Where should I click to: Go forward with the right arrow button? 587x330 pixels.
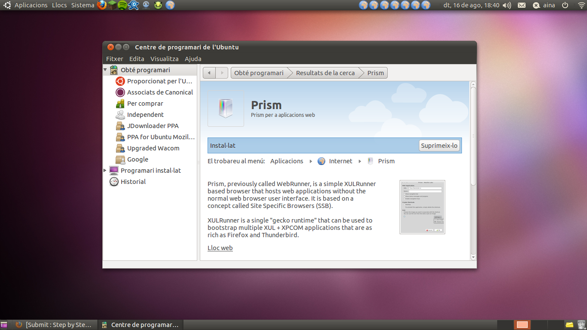tap(222, 73)
